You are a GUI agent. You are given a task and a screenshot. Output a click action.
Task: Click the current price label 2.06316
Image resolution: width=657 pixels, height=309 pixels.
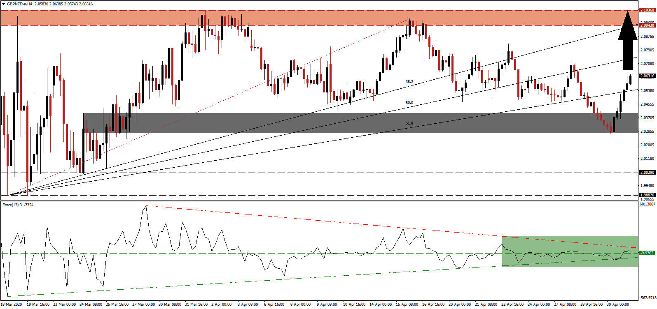point(647,76)
